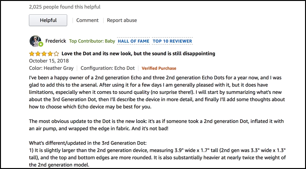The height and width of the screenshot is (169, 306).
Task: Click the 2,025 people found this helpful text
Action: [65, 7]
